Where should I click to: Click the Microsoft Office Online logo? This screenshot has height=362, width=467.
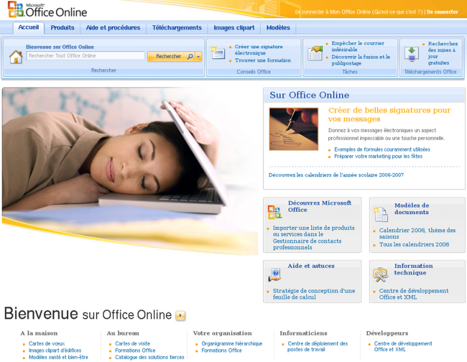47,10
